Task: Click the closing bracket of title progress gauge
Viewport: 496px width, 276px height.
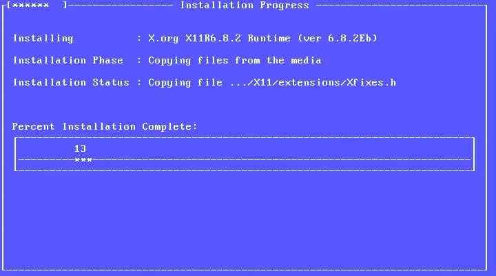Action: [65, 5]
